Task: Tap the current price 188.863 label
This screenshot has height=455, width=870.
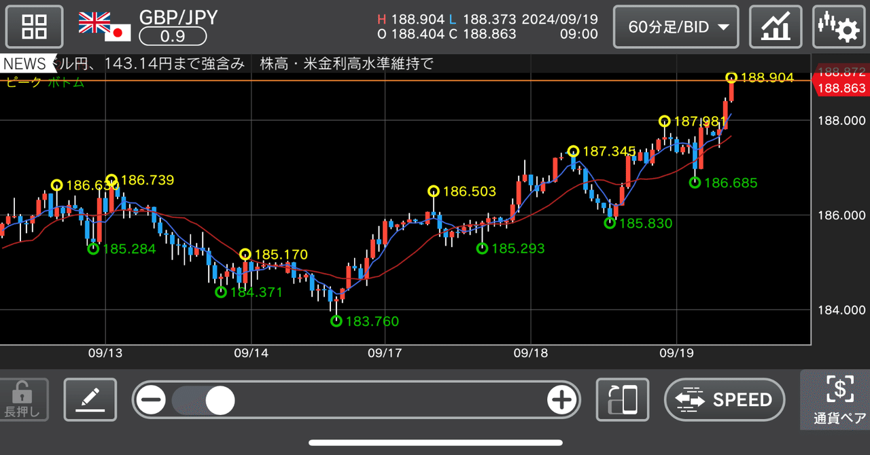Action: click(841, 87)
